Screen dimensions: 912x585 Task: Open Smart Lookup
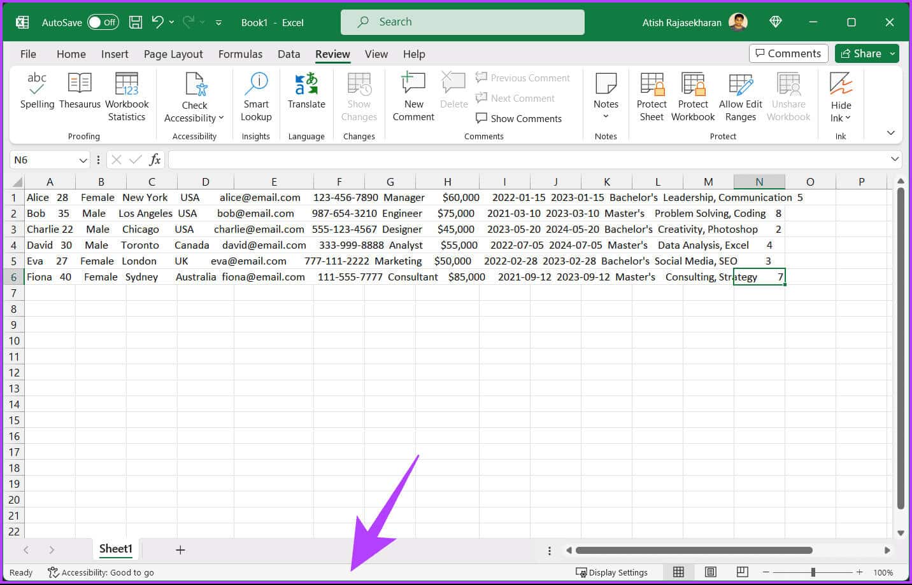pos(256,97)
